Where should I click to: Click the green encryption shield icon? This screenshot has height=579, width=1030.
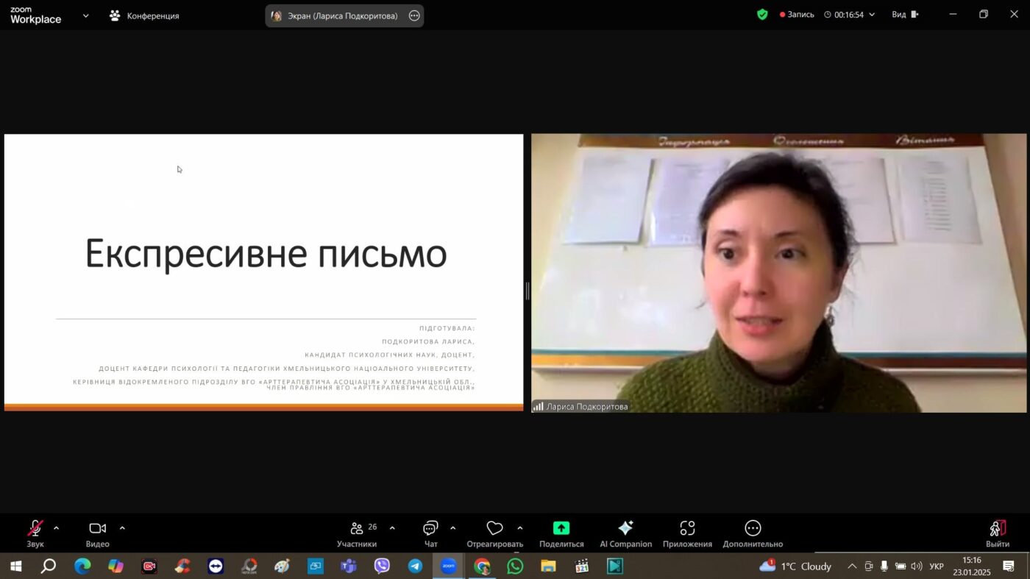pos(763,15)
